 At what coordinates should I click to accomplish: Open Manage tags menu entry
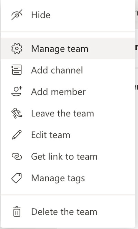pyautogui.click(x=68, y=178)
